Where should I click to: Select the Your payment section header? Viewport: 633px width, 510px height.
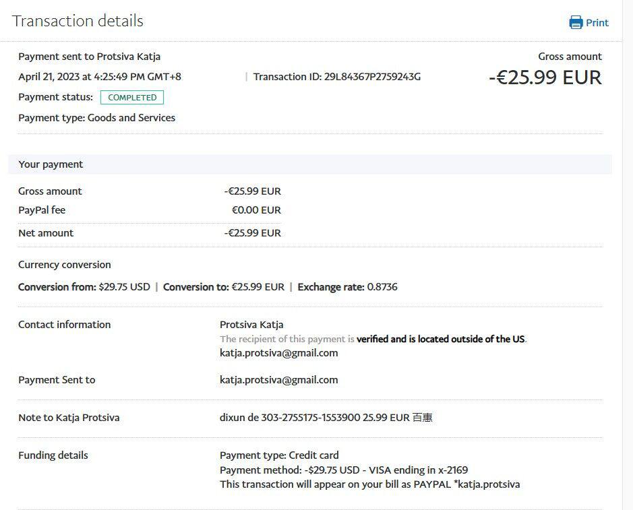tap(51, 164)
